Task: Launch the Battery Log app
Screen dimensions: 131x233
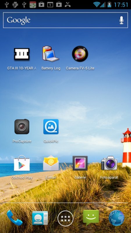Action: pyautogui.click(x=51, y=54)
